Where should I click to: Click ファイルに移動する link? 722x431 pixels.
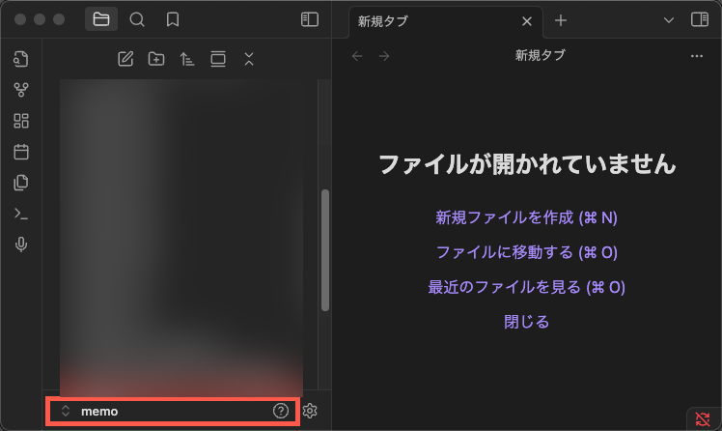tap(526, 252)
